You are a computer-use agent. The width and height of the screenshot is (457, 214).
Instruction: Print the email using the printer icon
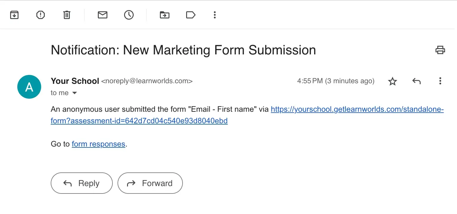coord(440,50)
